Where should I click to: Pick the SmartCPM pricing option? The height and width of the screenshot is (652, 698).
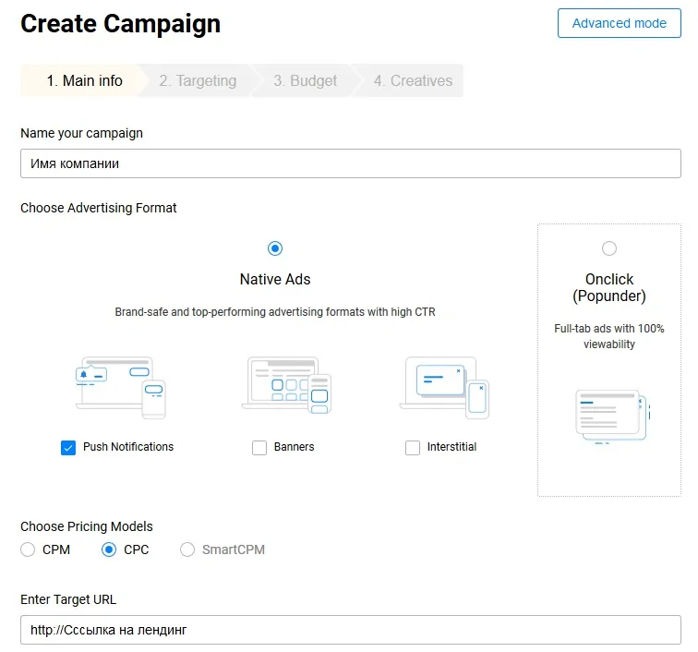[x=187, y=549]
